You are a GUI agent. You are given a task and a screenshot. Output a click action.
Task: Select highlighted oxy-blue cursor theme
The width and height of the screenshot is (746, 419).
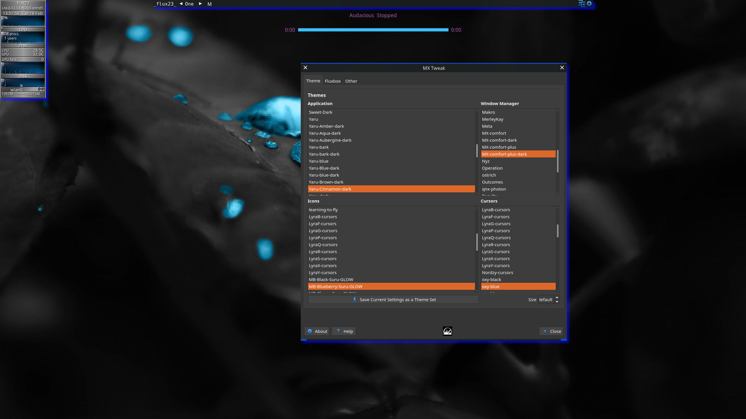point(518,287)
